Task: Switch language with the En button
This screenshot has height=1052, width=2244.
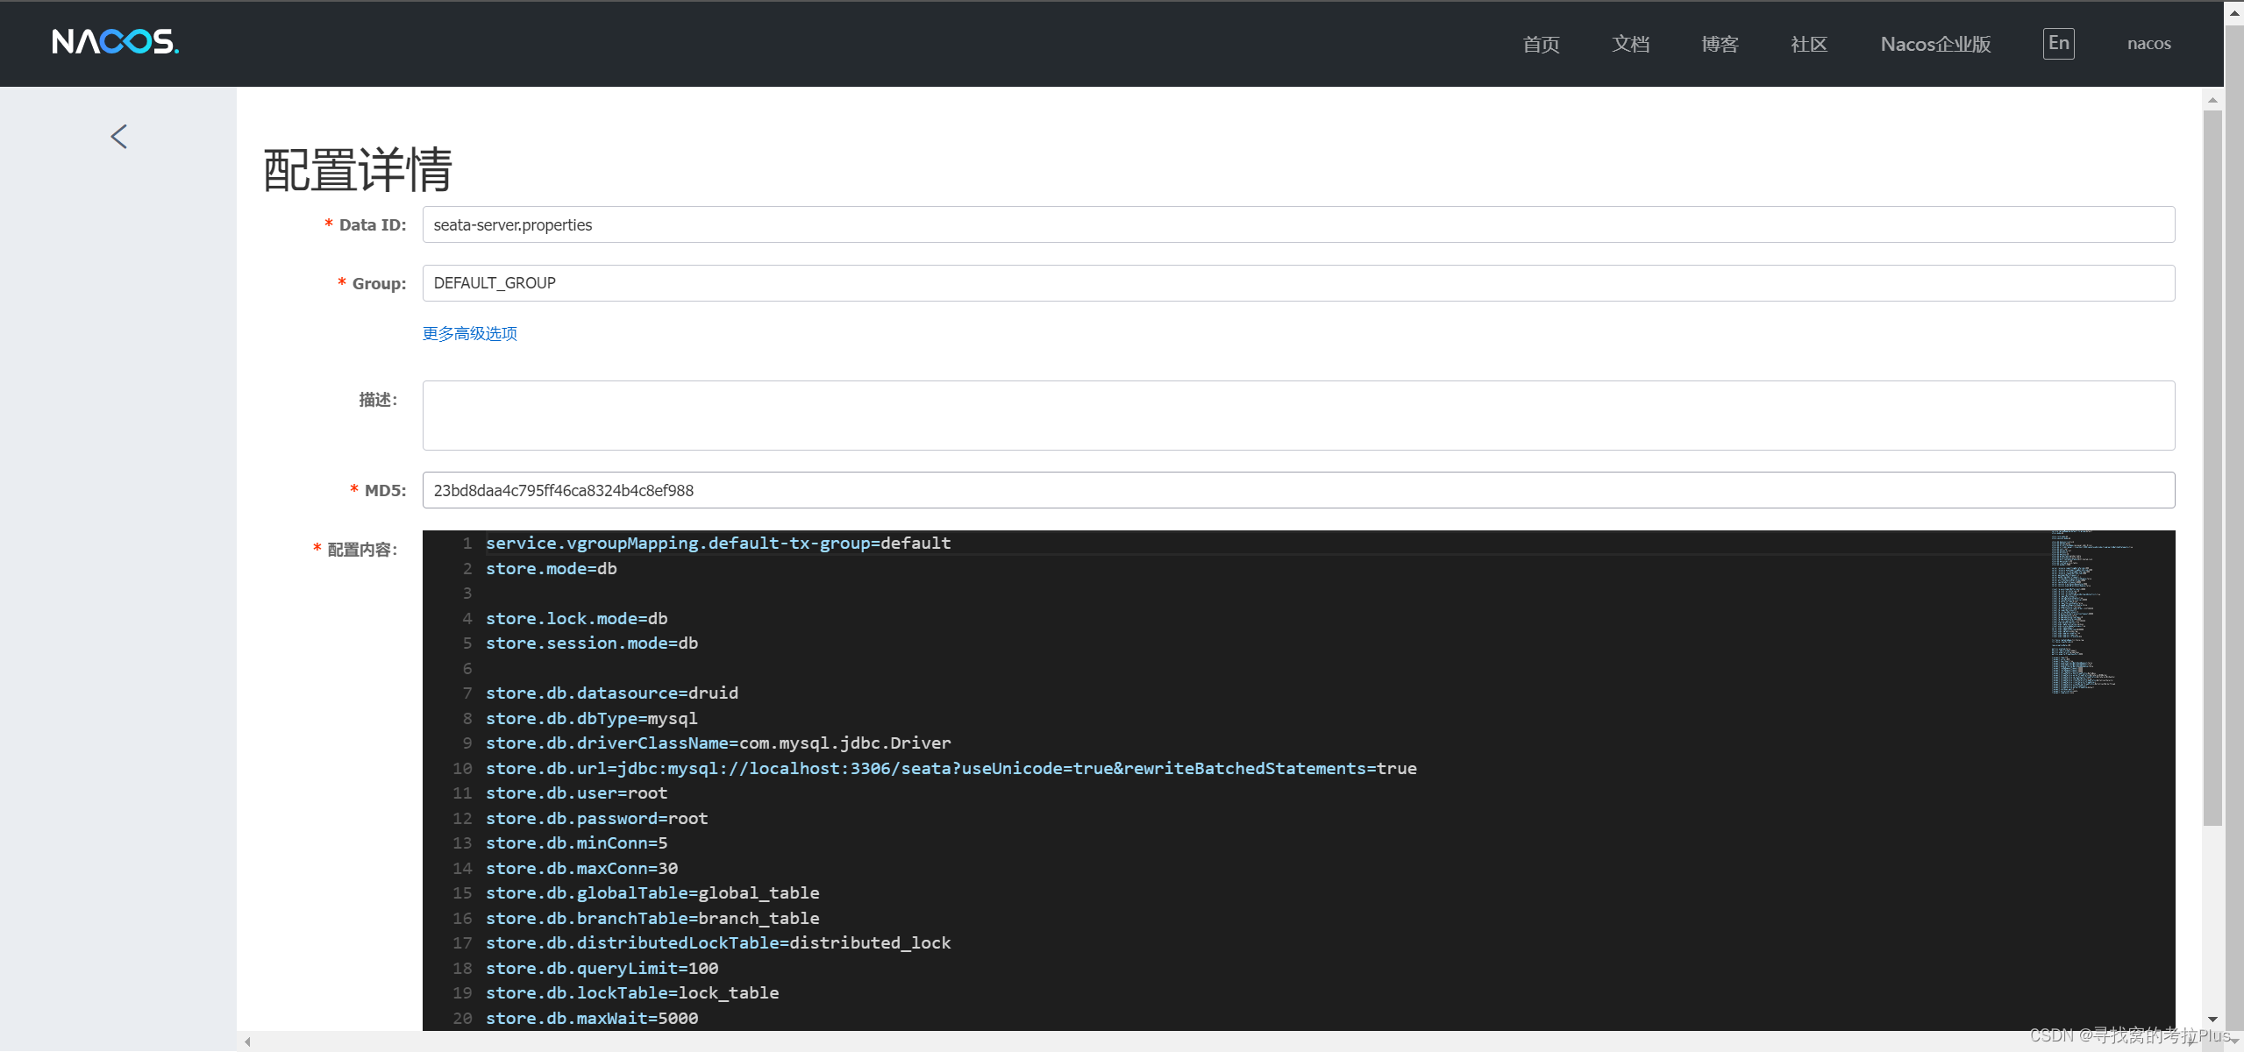Action: (2058, 43)
